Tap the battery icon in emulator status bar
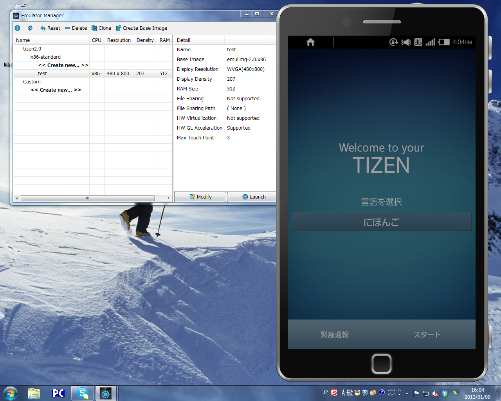This screenshot has width=501, height=401. tap(444, 42)
